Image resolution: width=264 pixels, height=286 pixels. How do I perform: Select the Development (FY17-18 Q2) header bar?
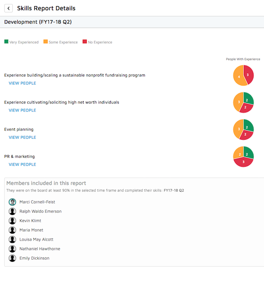pyautogui.click(x=132, y=22)
